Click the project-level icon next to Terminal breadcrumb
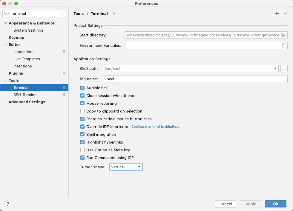Viewport: 293px width, 211px height. (113, 14)
